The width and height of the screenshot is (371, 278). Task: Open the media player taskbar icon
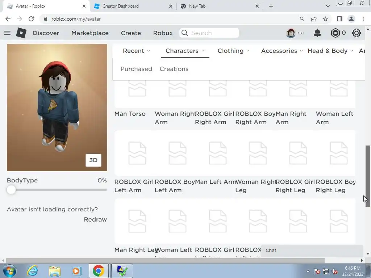[x=76, y=271]
